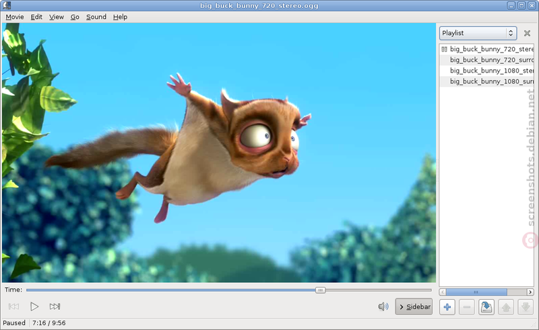Open the Sound menu
539x330 pixels.
(x=96, y=17)
